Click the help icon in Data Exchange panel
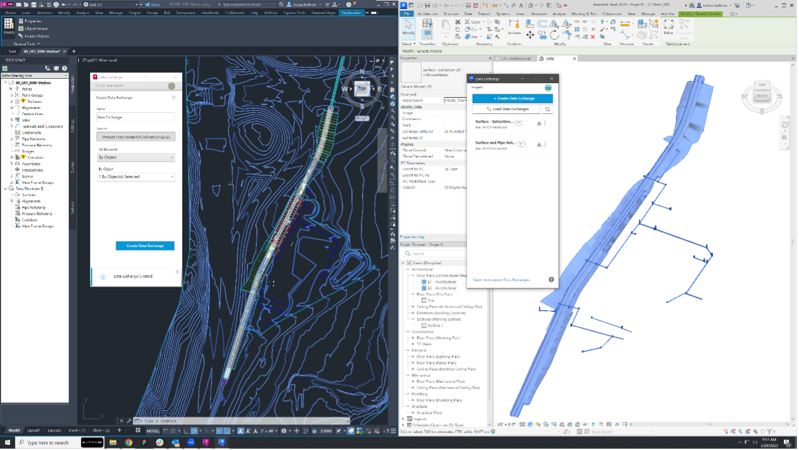 point(551,279)
